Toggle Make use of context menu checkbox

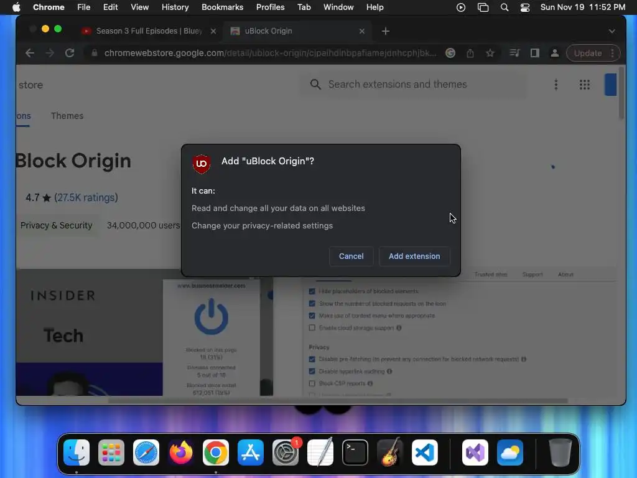pos(312,316)
